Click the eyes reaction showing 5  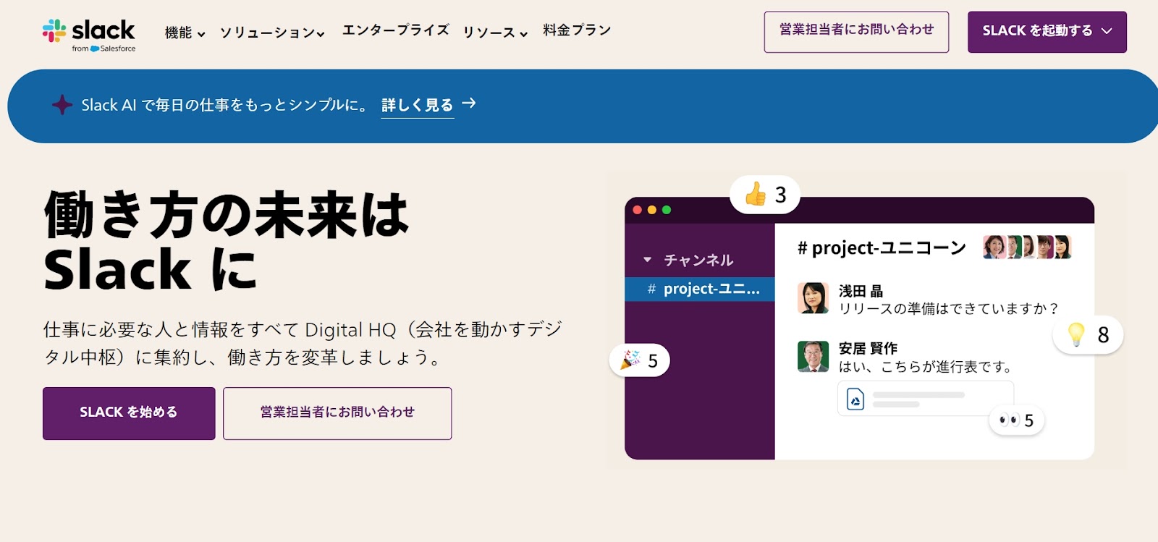tap(1016, 420)
